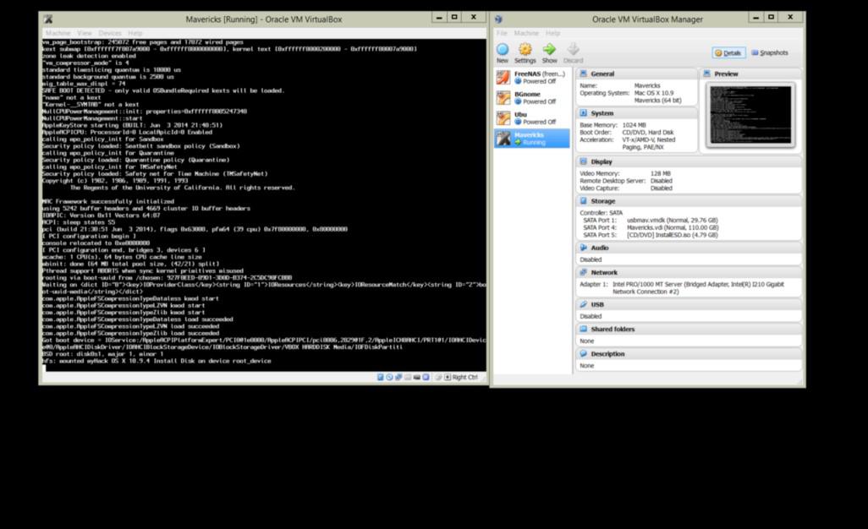The height and width of the screenshot is (529, 868).
Task: Click the Mavericks VM preview thumbnail
Action: click(750, 114)
